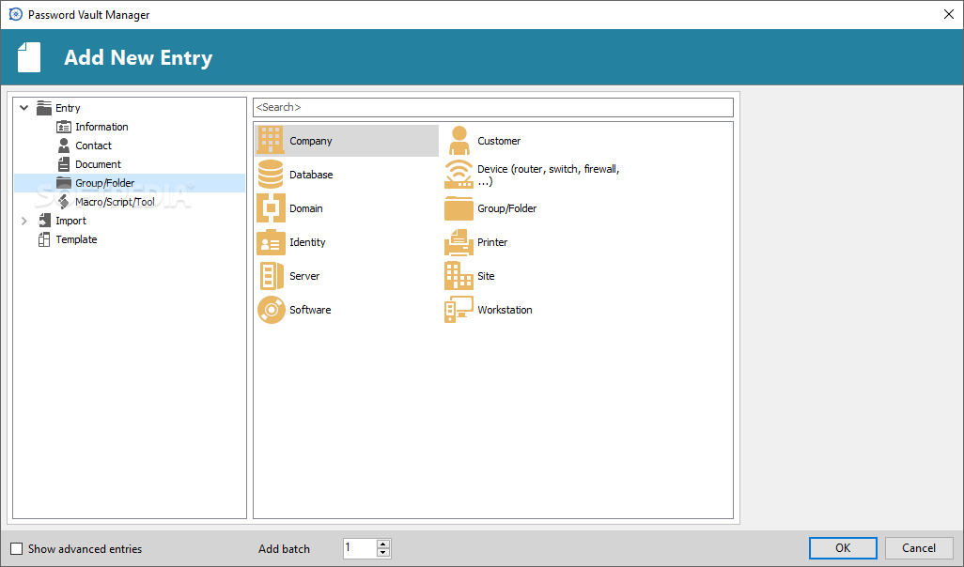Click the Import tree icon

[x=44, y=221]
